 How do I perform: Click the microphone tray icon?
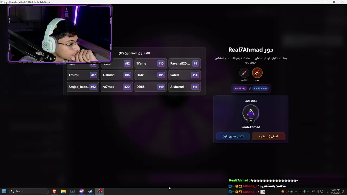point(304,191)
